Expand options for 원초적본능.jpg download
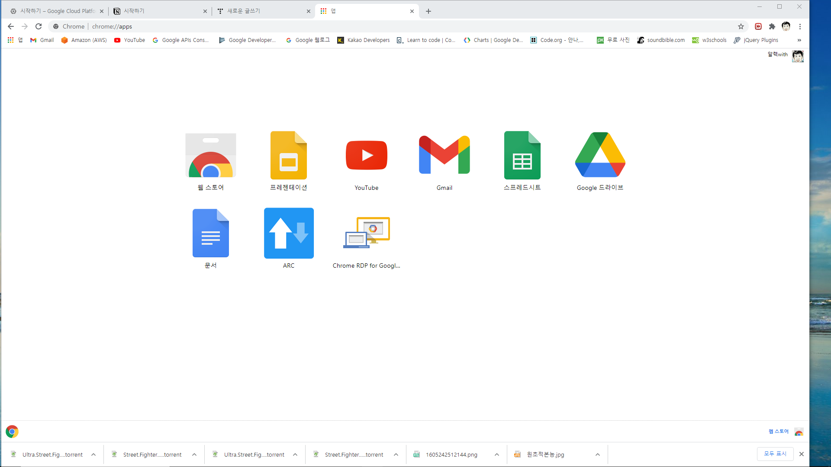This screenshot has width=831, height=467. tap(598, 454)
